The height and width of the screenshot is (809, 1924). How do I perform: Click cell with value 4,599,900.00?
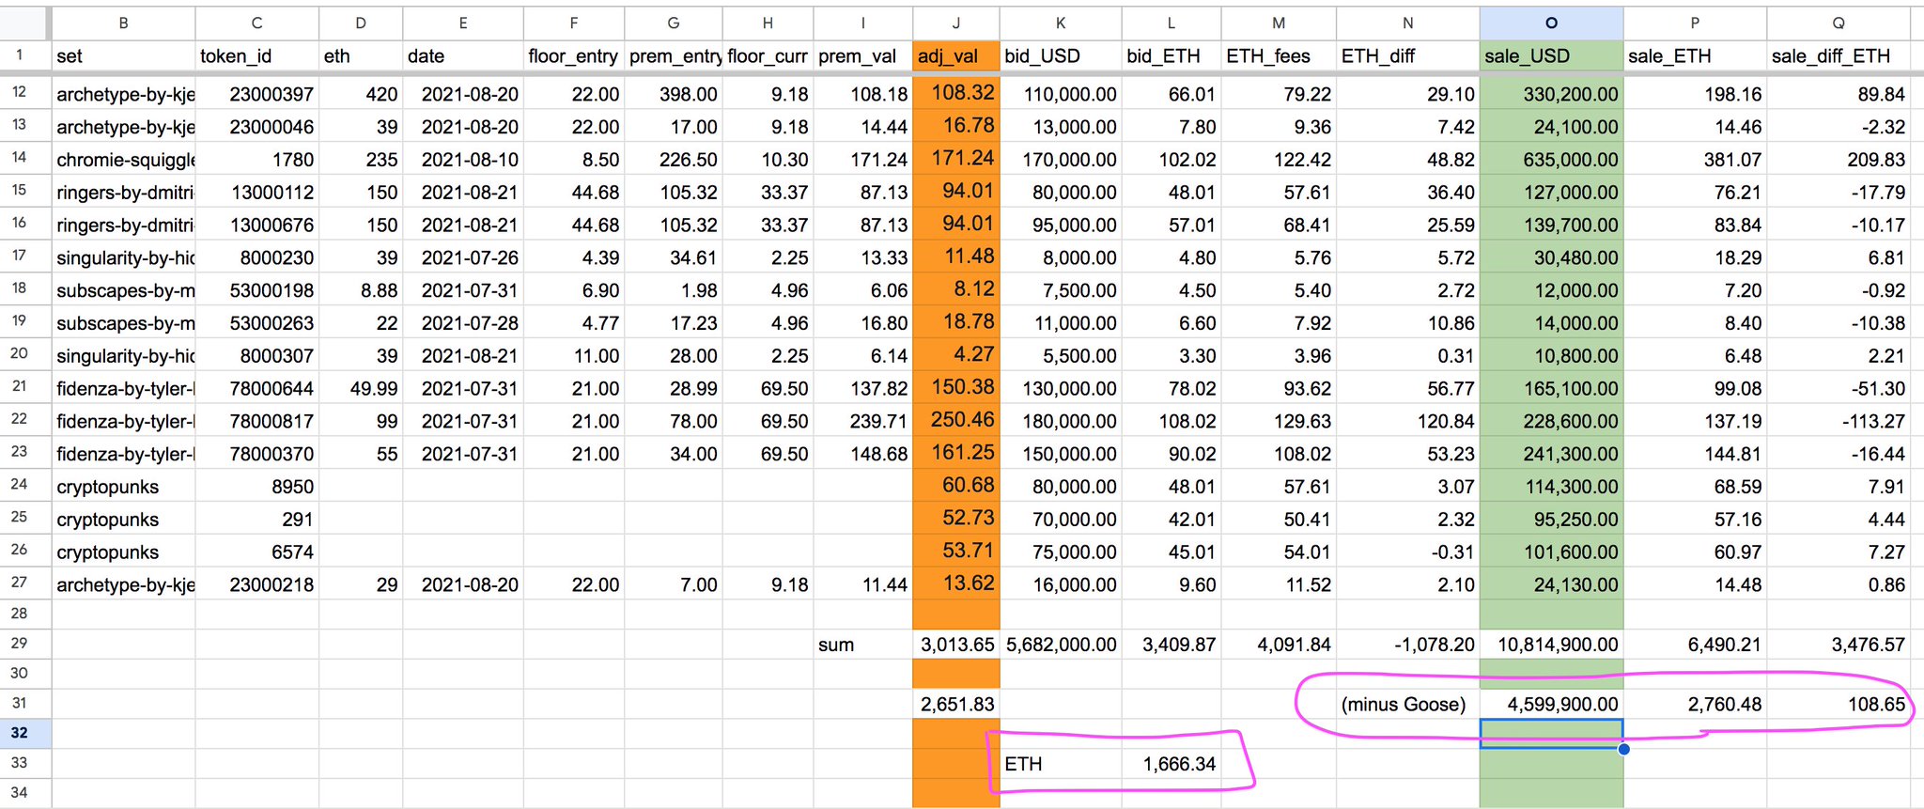click(x=1551, y=705)
